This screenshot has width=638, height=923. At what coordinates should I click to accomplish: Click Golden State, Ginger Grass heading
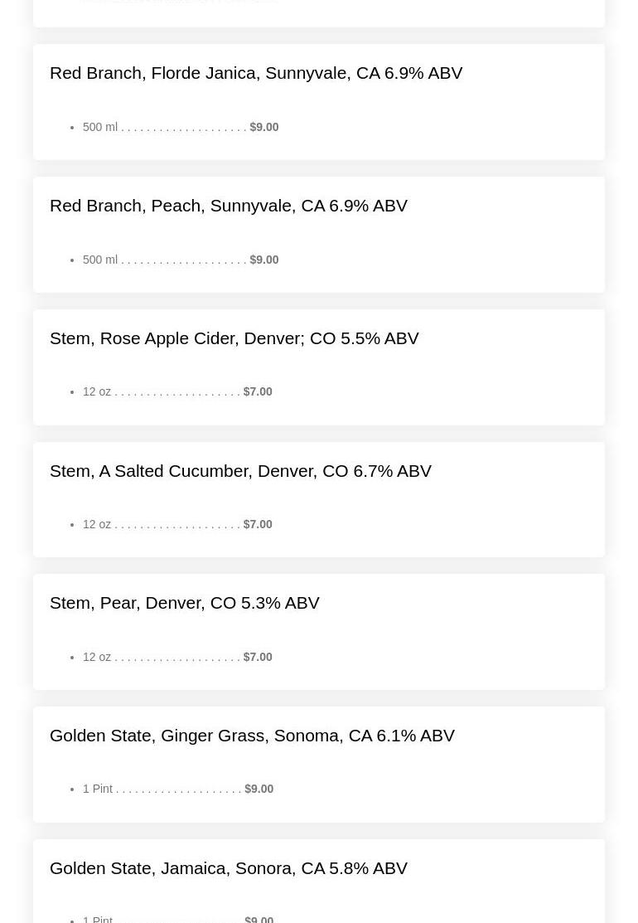pyautogui.click(x=252, y=736)
